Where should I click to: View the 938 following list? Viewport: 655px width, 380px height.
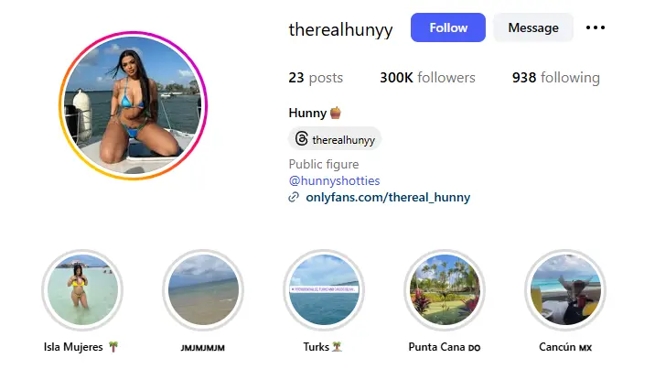click(556, 78)
